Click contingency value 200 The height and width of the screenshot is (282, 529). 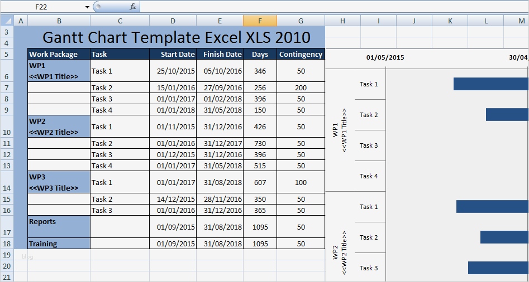click(x=301, y=87)
